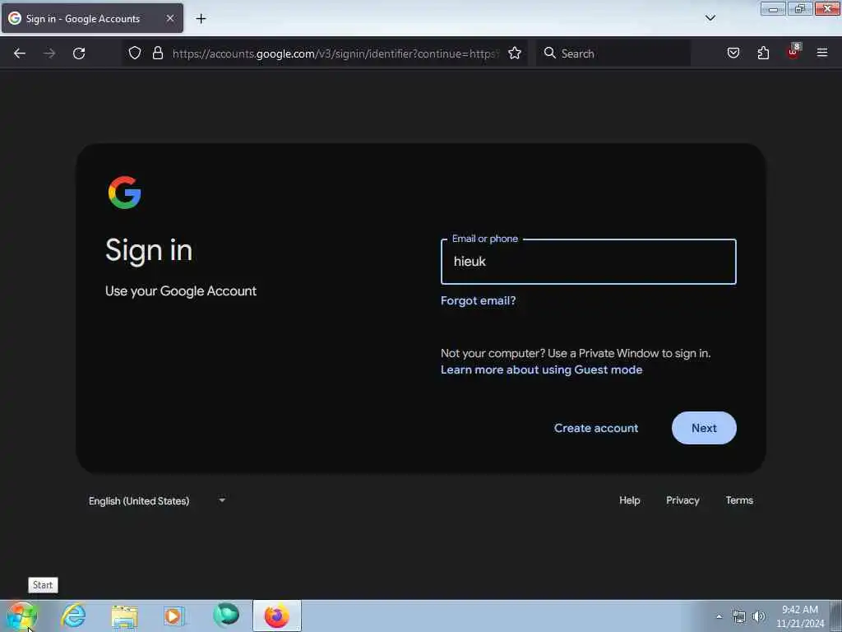Select the Sign in - Google Accounts tab

tap(92, 18)
